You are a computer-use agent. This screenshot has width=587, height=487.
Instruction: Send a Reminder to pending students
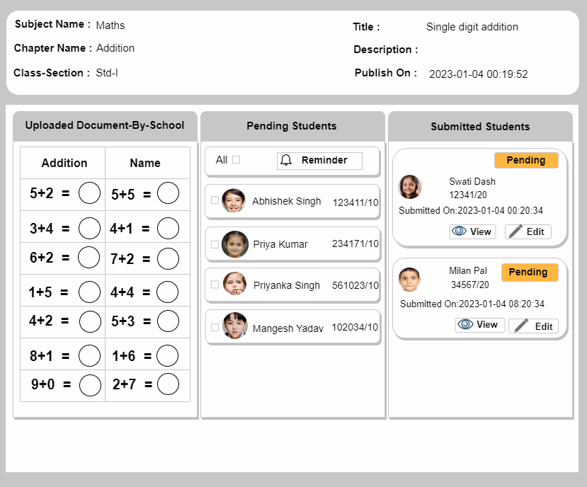click(x=319, y=161)
